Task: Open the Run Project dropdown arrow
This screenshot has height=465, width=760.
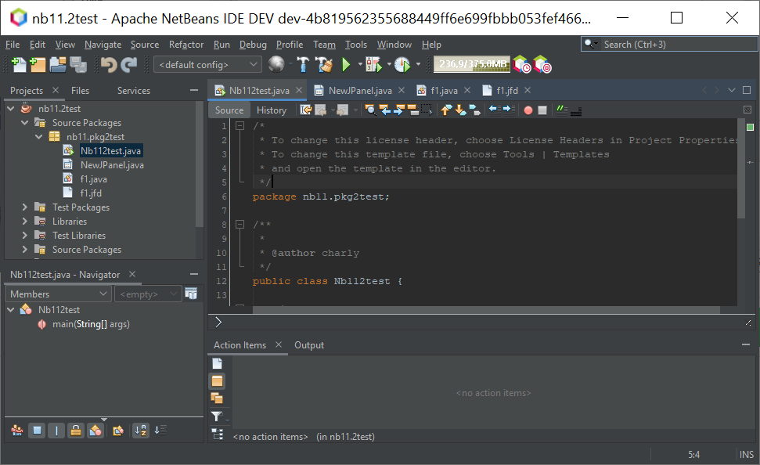Action: pyautogui.click(x=360, y=64)
